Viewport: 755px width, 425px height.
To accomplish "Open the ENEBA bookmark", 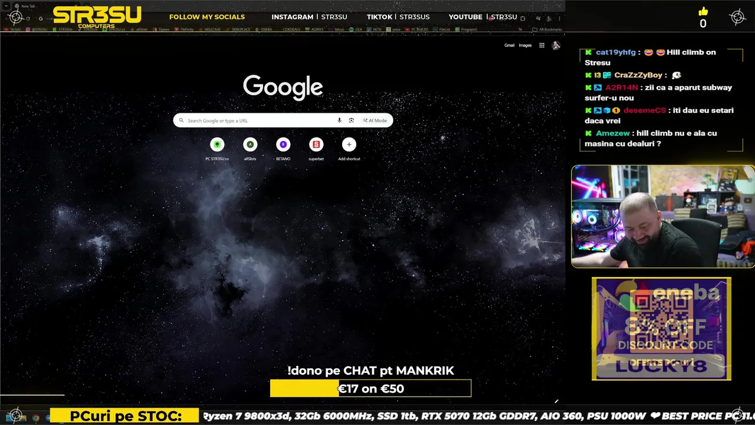I will coord(263,30).
